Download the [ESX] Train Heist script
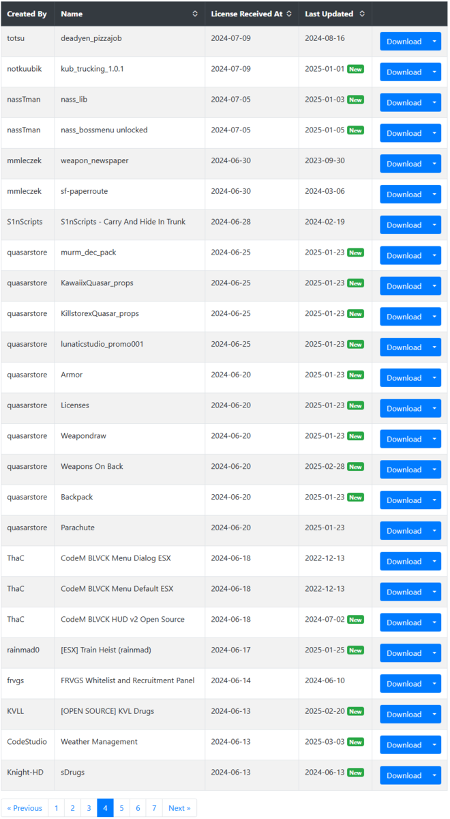Image resolution: width=450 pixels, height=819 pixels. click(404, 653)
